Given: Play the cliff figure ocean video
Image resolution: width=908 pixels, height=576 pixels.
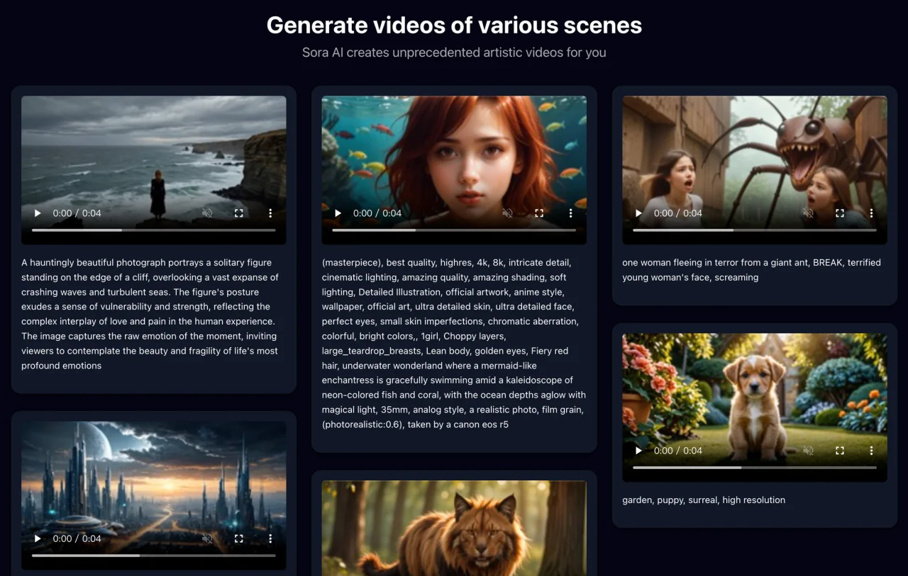Looking at the screenshot, I should pos(38,213).
